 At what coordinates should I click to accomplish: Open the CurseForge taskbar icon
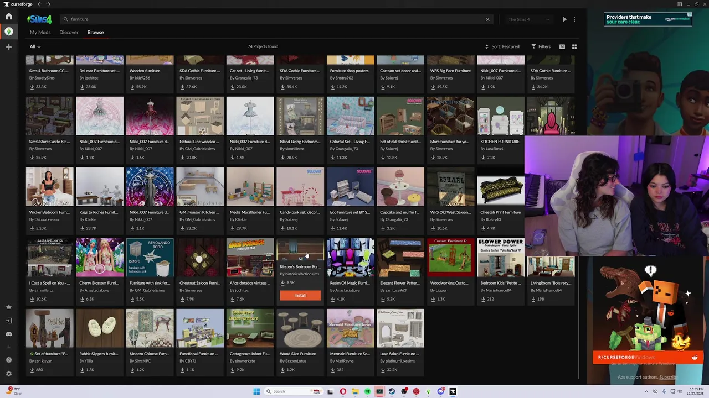coord(453,392)
